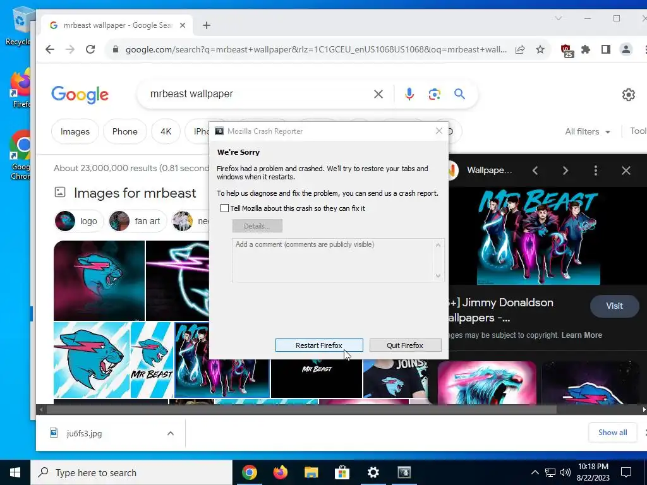Close the image preview panel
Screen dimensions: 647x485
(626, 171)
